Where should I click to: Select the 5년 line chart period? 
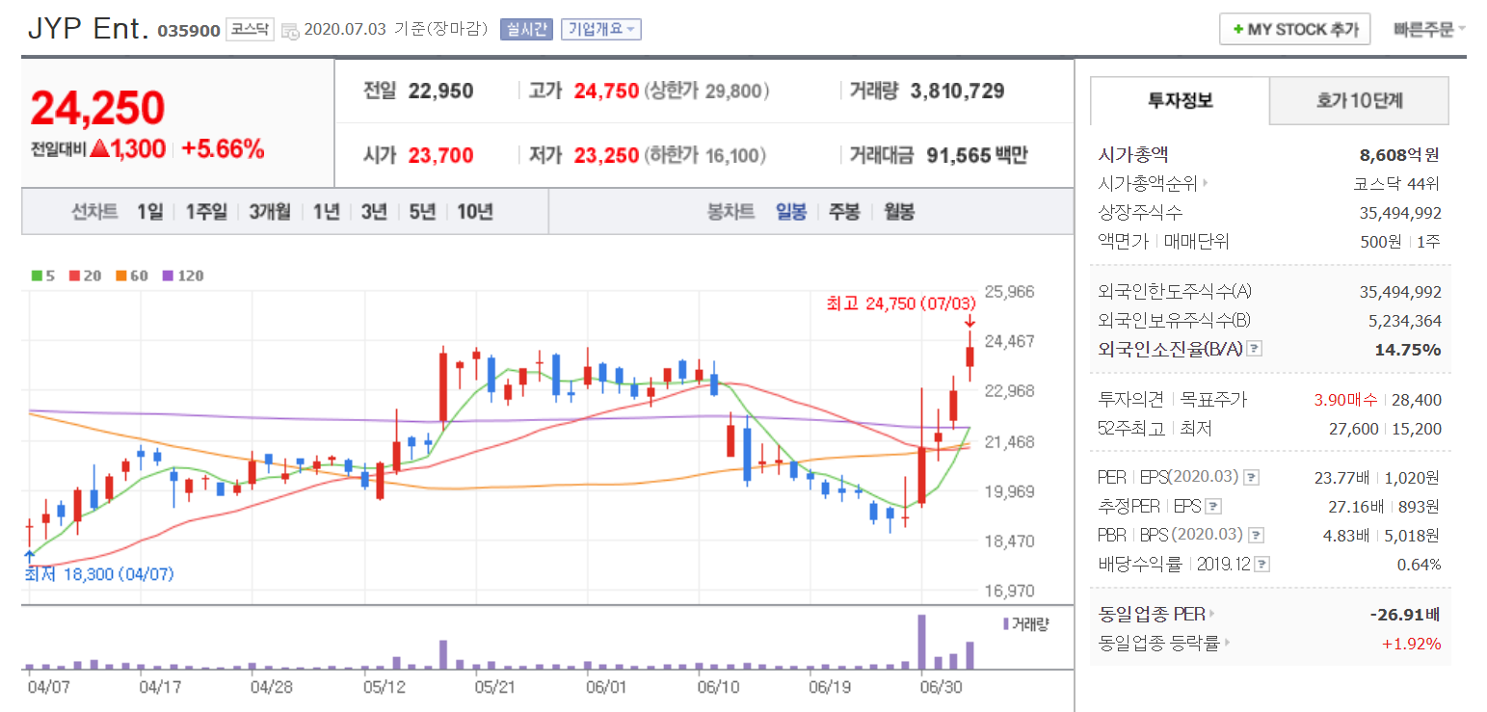point(422,212)
